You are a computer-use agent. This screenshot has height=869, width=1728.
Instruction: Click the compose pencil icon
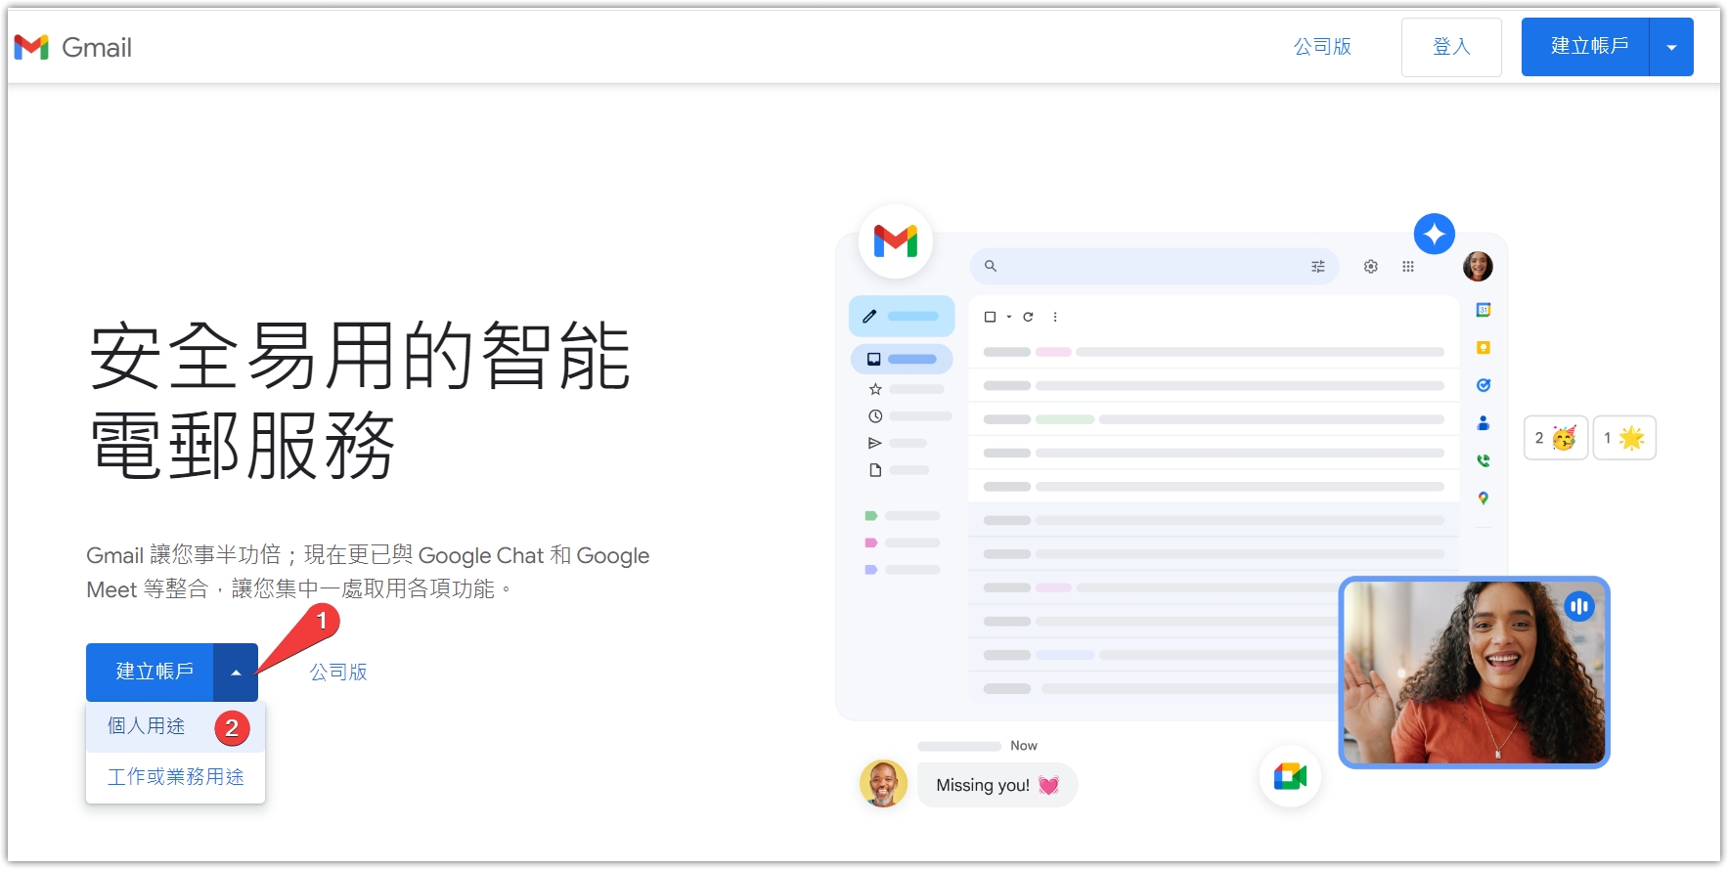(869, 317)
